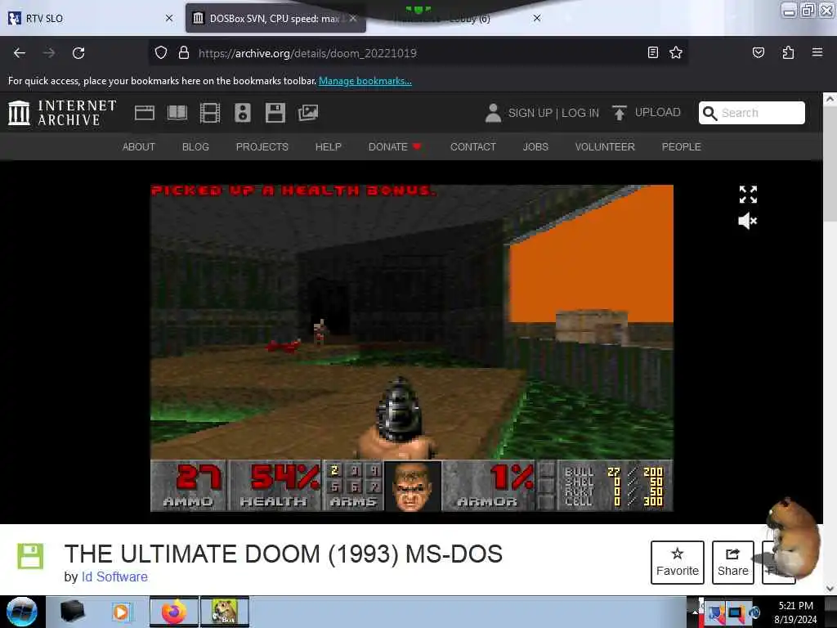Open the JOBS menu item

coord(535,147)
